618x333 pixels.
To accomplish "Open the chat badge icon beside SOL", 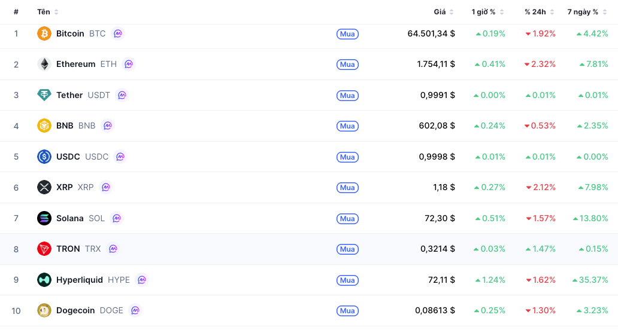I will point(117,218).
